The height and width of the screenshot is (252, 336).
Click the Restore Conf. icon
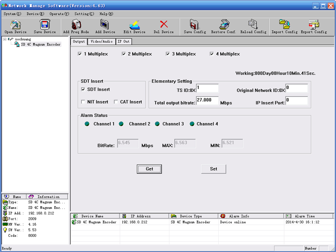pos(224,24)
